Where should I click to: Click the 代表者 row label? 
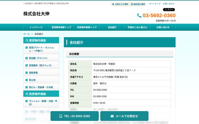tap(73, 83)
